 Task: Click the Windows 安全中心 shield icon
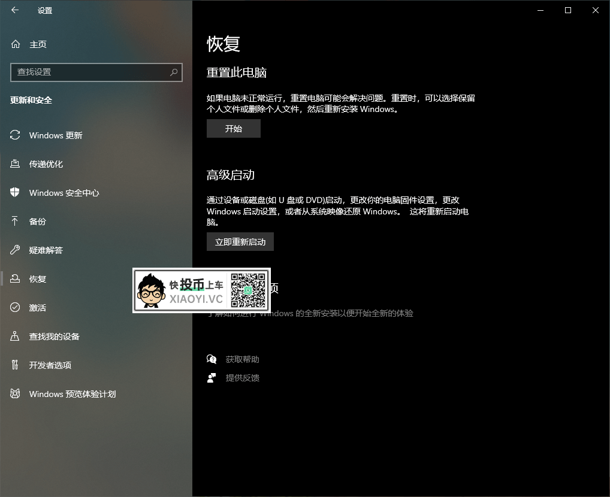pyautogui.click(x=15, y=192)
